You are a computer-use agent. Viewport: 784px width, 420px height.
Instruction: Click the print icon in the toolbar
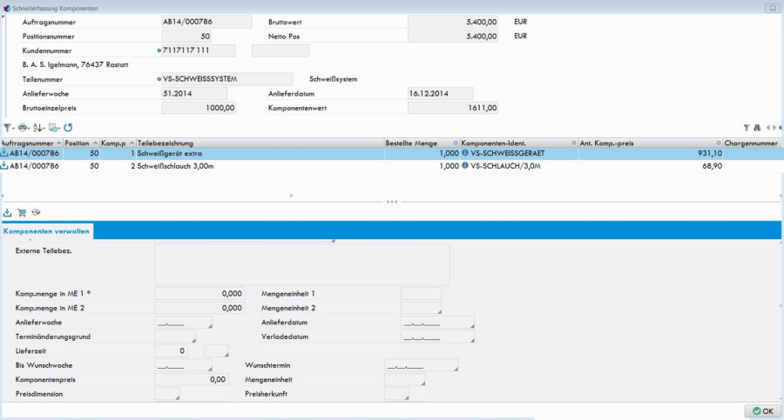coord(24,128)
